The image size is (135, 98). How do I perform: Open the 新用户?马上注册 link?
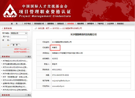coord(22,49)
